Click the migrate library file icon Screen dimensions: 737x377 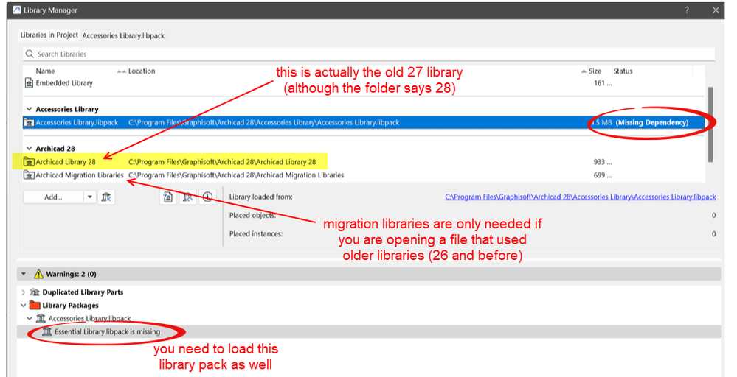tap(168, 197)
